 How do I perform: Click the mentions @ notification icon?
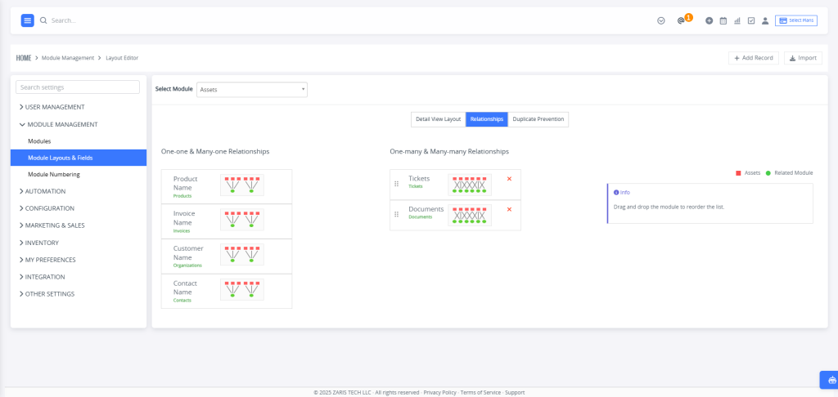tap(681, 20)
